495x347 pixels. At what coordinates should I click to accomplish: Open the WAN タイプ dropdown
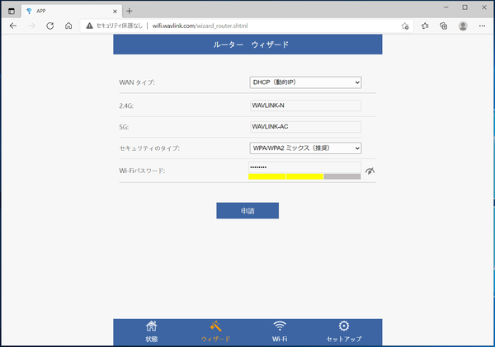click(305, 82)
